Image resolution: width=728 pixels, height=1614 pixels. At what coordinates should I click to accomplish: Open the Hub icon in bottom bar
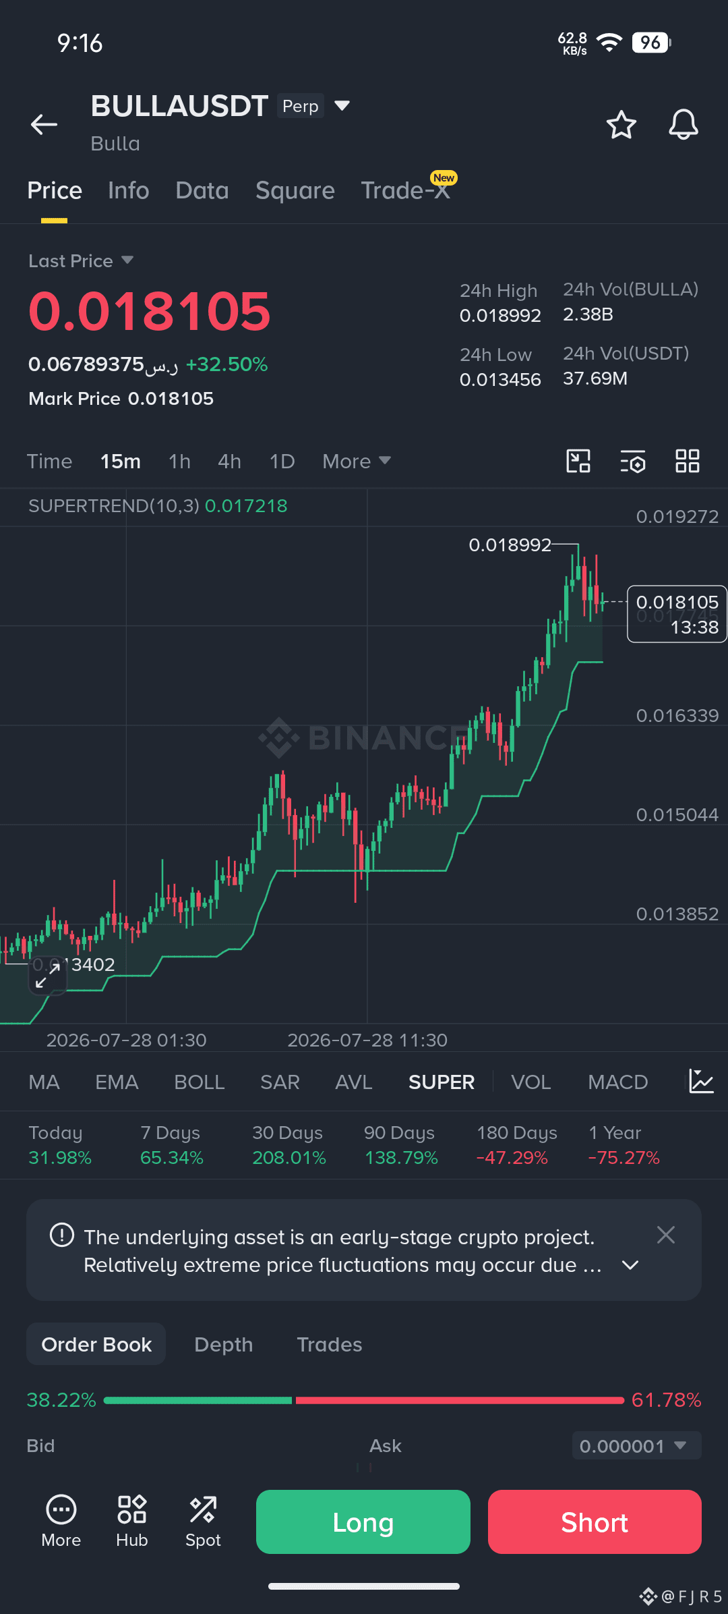(x=132, y=1522)
